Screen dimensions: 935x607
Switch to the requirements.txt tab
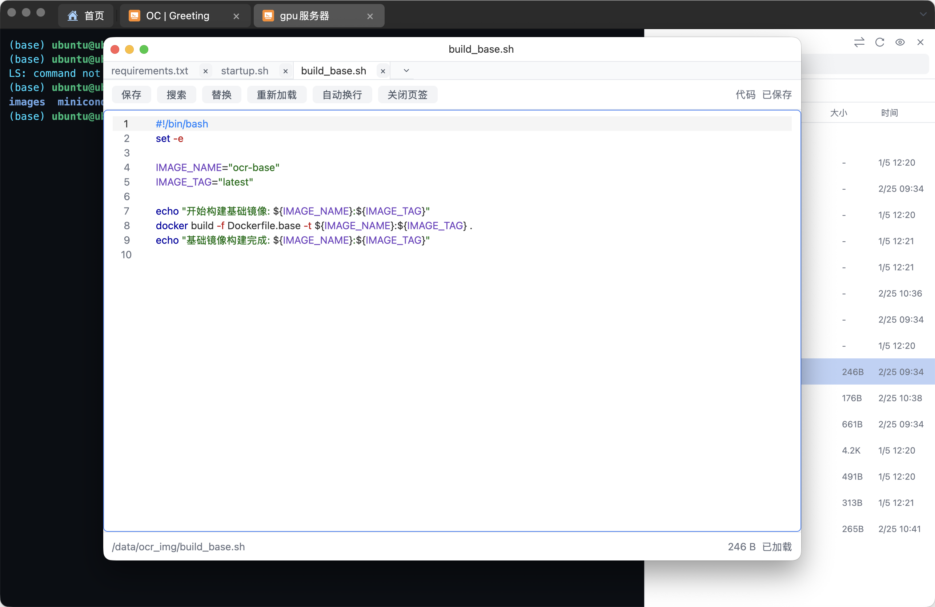point(150,71)
